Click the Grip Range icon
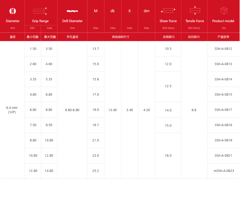 pyautogui.click(x=40, y=11)
